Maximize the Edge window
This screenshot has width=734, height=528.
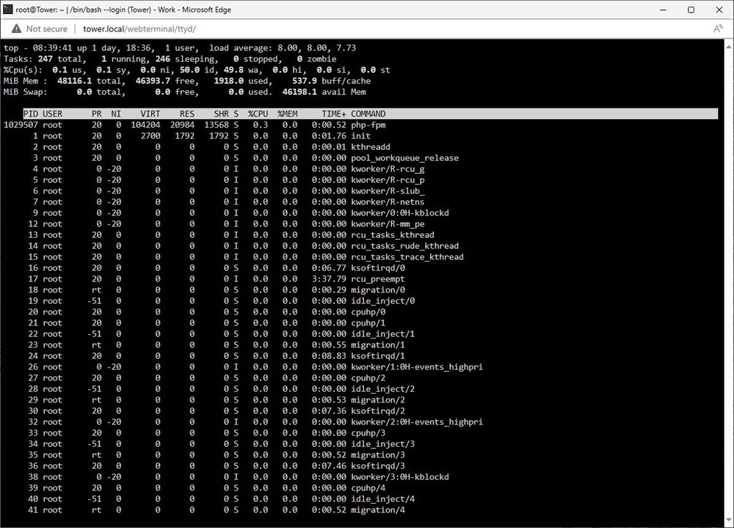(x=691, y=10)
